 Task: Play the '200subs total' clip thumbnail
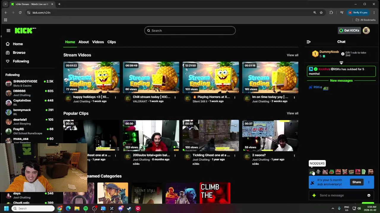coord(151,135)
